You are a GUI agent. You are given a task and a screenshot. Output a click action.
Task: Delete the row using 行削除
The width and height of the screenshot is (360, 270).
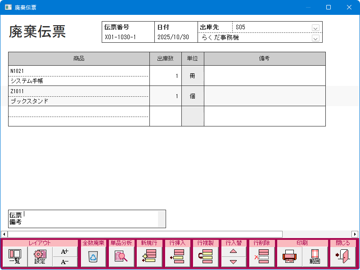[261, 257]
